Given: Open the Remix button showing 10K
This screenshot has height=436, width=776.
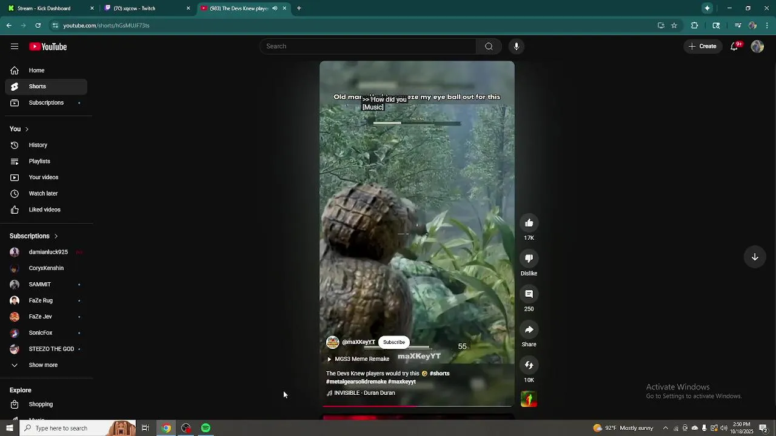Looking at the screenshot, I should pyautogui.click(x=529, y=365).
